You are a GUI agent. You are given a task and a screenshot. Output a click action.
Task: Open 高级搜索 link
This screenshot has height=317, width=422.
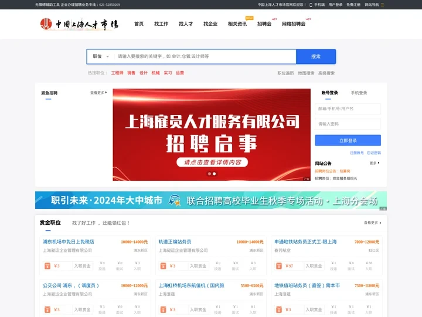326,73
